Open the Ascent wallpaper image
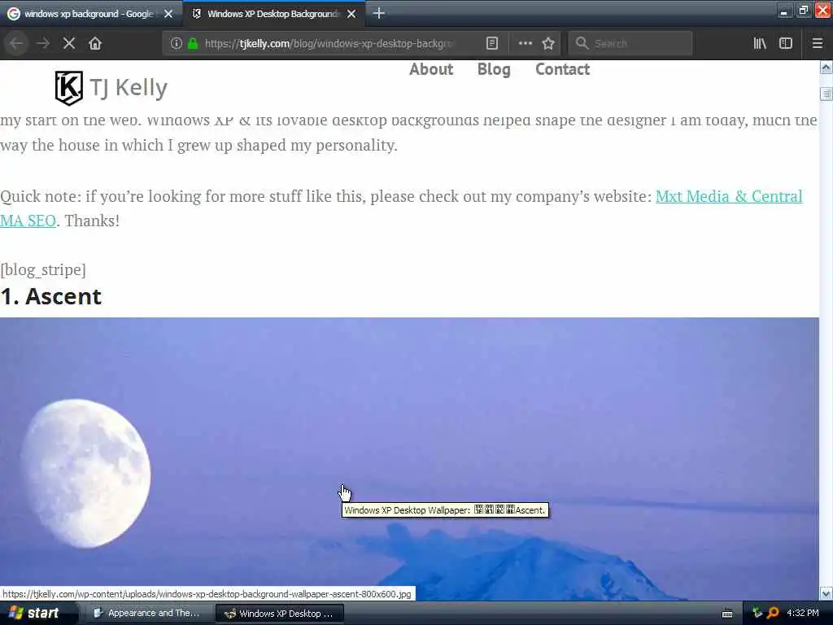The height and width of the screenshot is (625, 833). click(x=409, y=459)
